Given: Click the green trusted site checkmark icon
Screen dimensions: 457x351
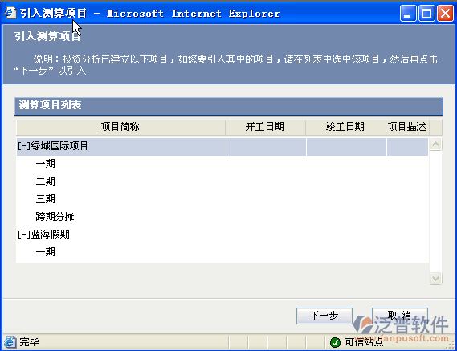Looking at the screenshot, I should [336, 342].
